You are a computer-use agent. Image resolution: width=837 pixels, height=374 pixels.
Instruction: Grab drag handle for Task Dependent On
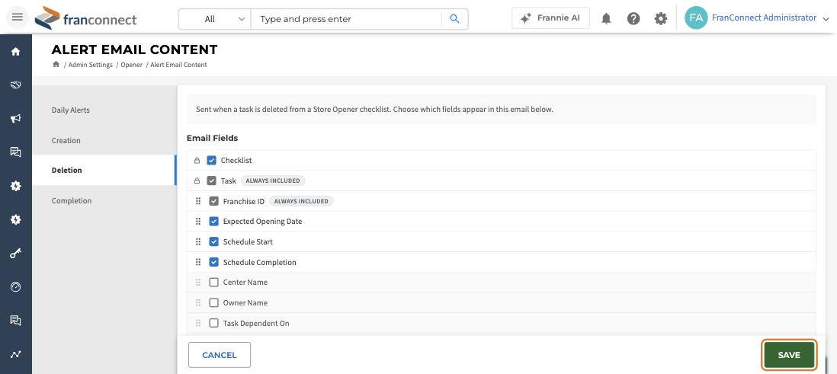tap(198, 323)
